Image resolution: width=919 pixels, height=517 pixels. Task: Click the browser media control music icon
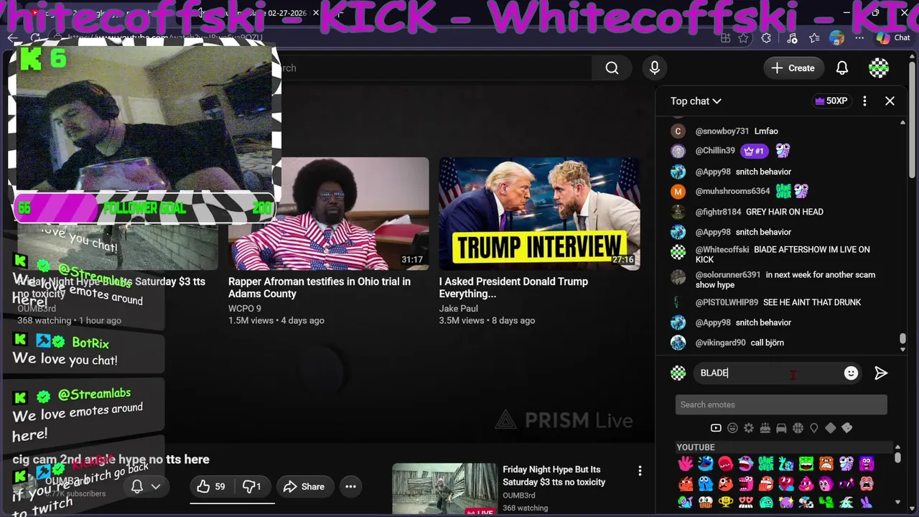pyautogui.click(x=792, y=38)
